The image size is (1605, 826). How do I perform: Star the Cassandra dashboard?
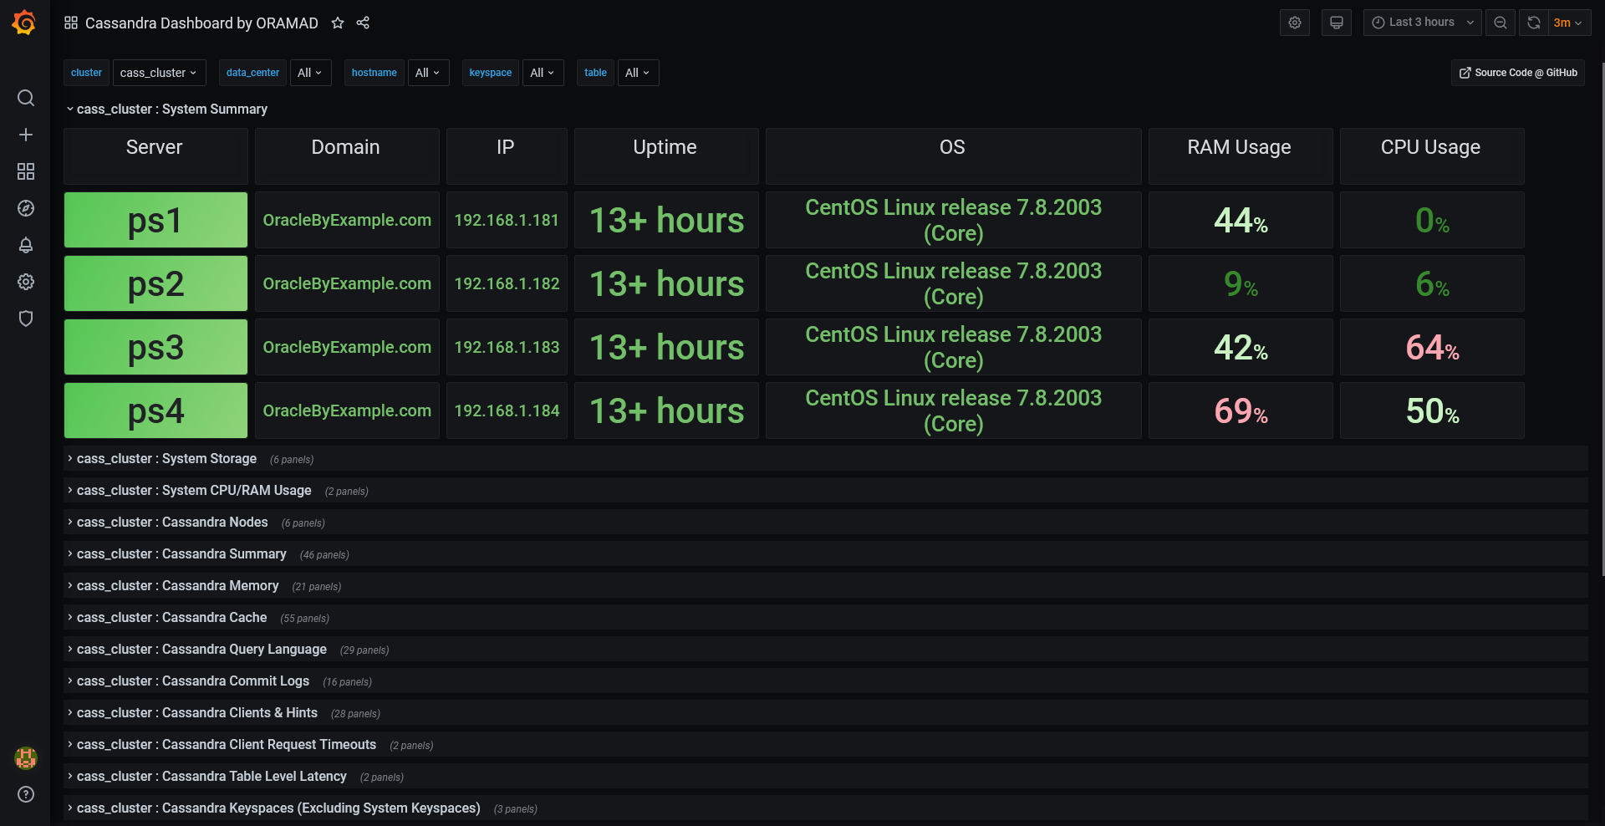[x=338, y=23]
